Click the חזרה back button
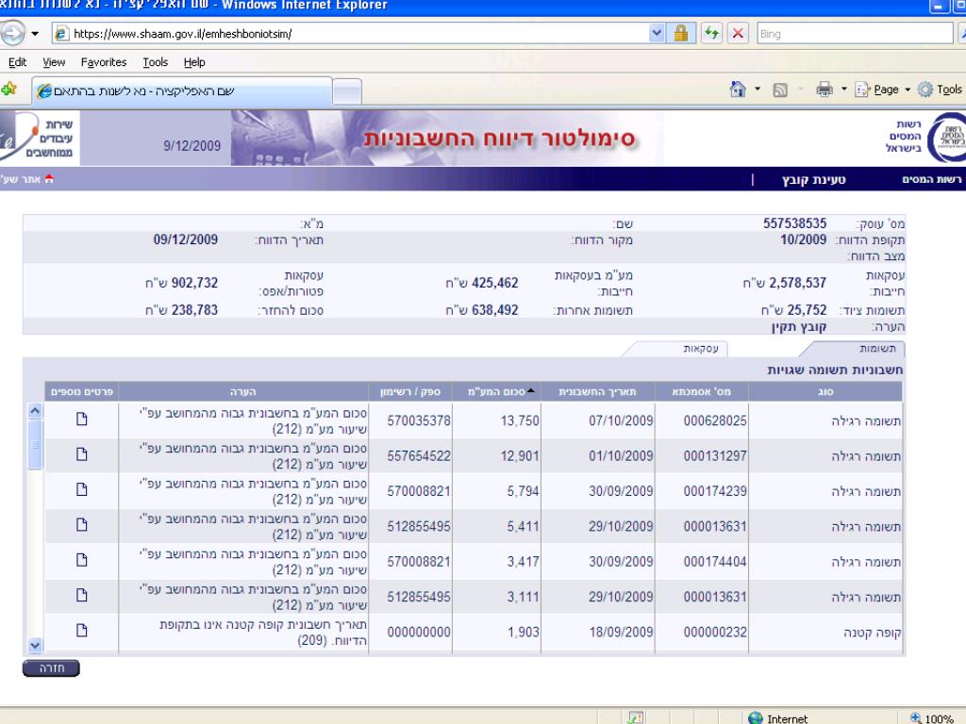The height and width of the screenshot is (724, 966). (x=51, y=668)
